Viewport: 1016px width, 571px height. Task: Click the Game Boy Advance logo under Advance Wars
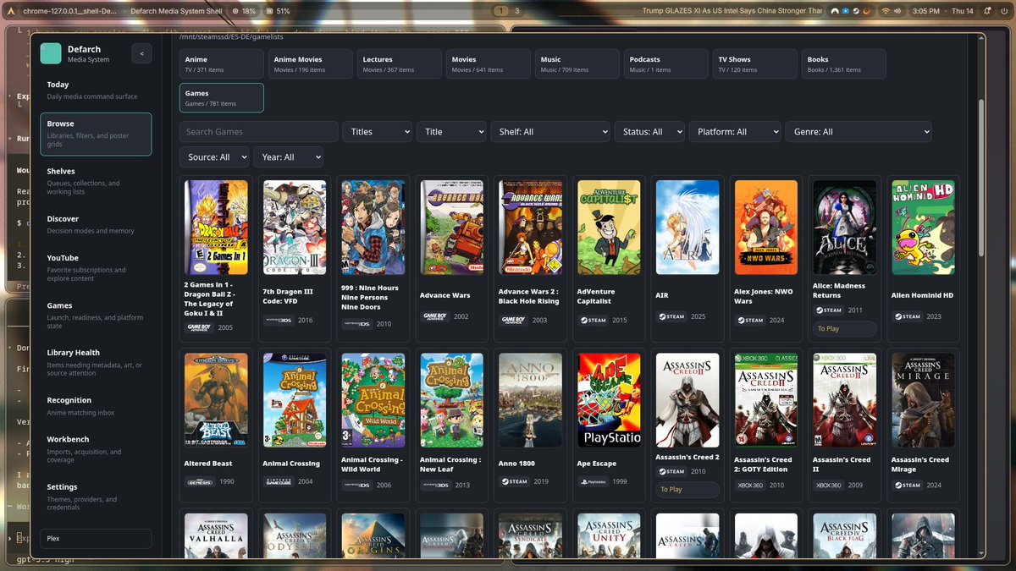click(x=434, y=316)
